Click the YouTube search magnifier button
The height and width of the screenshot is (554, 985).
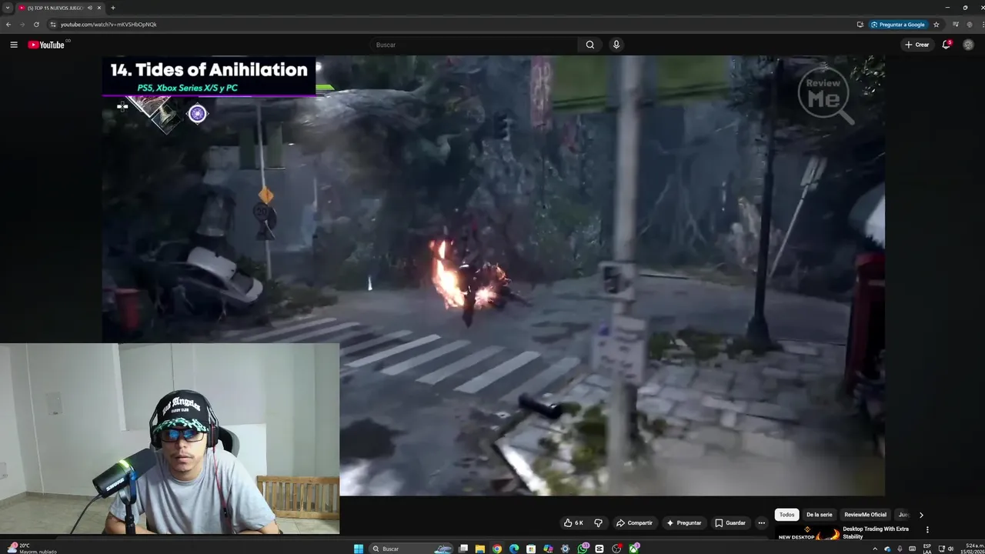(x=590, y=45)
